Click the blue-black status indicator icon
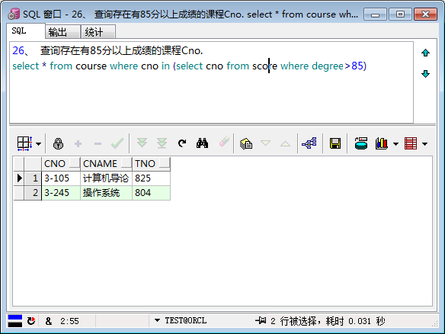Screen dimensions: 445x334 tap(15, 321)
